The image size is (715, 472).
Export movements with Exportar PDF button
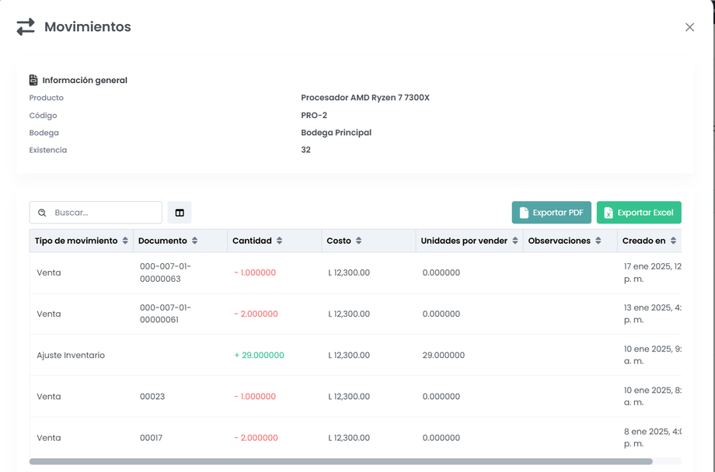click(x=551, y=213)
